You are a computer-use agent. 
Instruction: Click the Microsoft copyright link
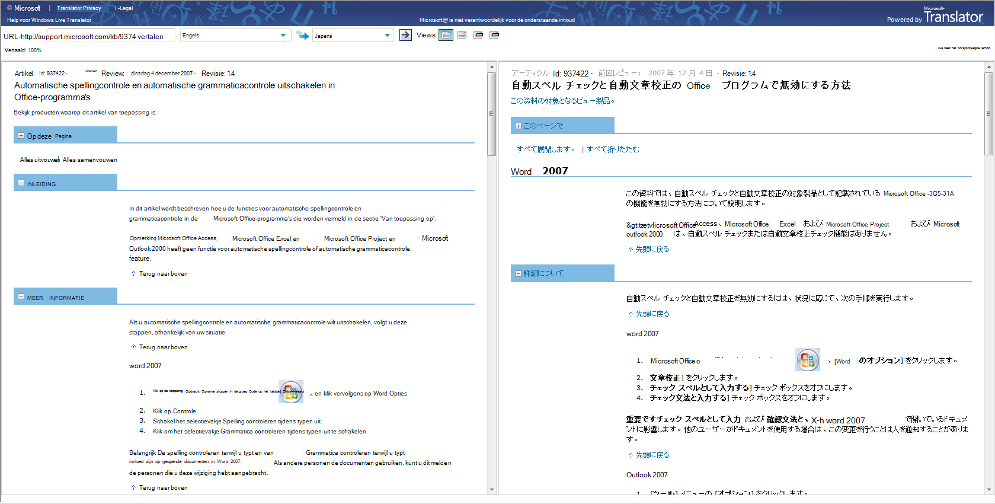coord(24,8)
